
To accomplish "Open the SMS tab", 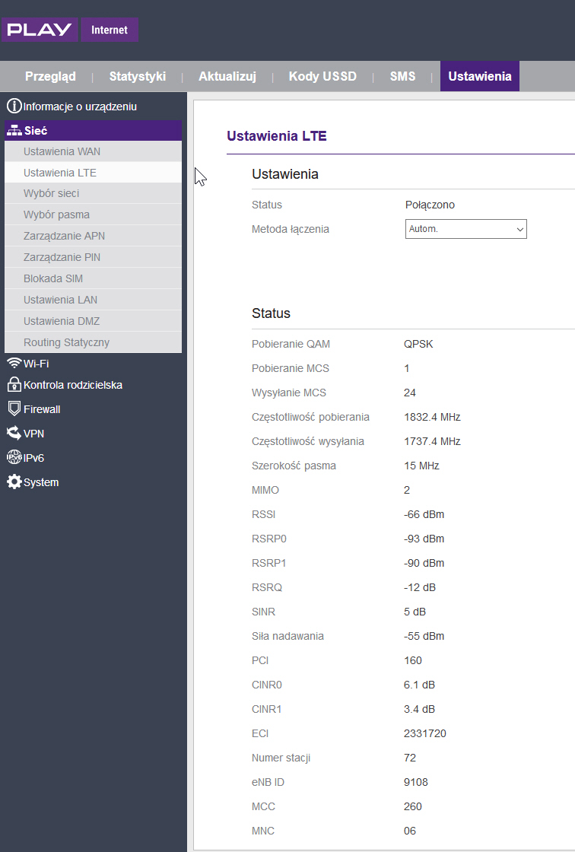I will 402,76.
